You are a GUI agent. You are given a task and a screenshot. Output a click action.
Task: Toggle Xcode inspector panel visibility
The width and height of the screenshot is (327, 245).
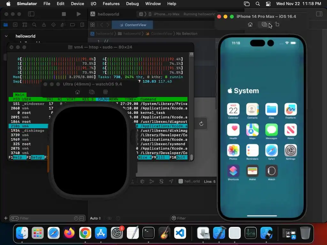coord(319,14)
